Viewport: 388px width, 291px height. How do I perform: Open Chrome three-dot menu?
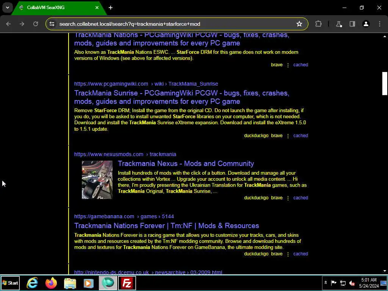point(380,24)
